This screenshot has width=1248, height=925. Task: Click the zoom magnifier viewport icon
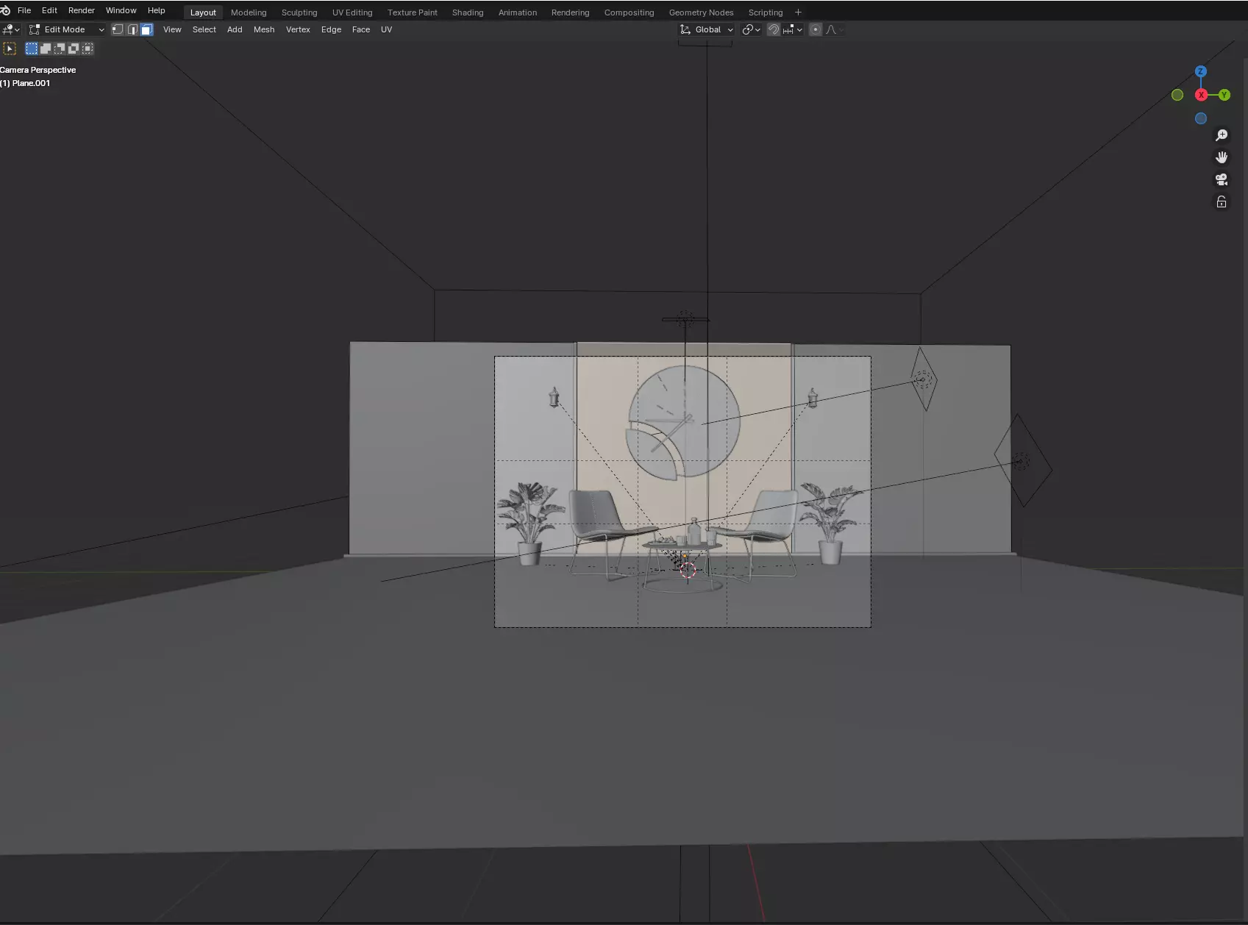[x=1222, y=135]
